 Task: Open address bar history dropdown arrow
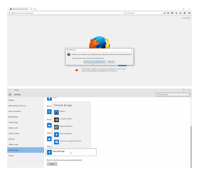tap(123, 13)
